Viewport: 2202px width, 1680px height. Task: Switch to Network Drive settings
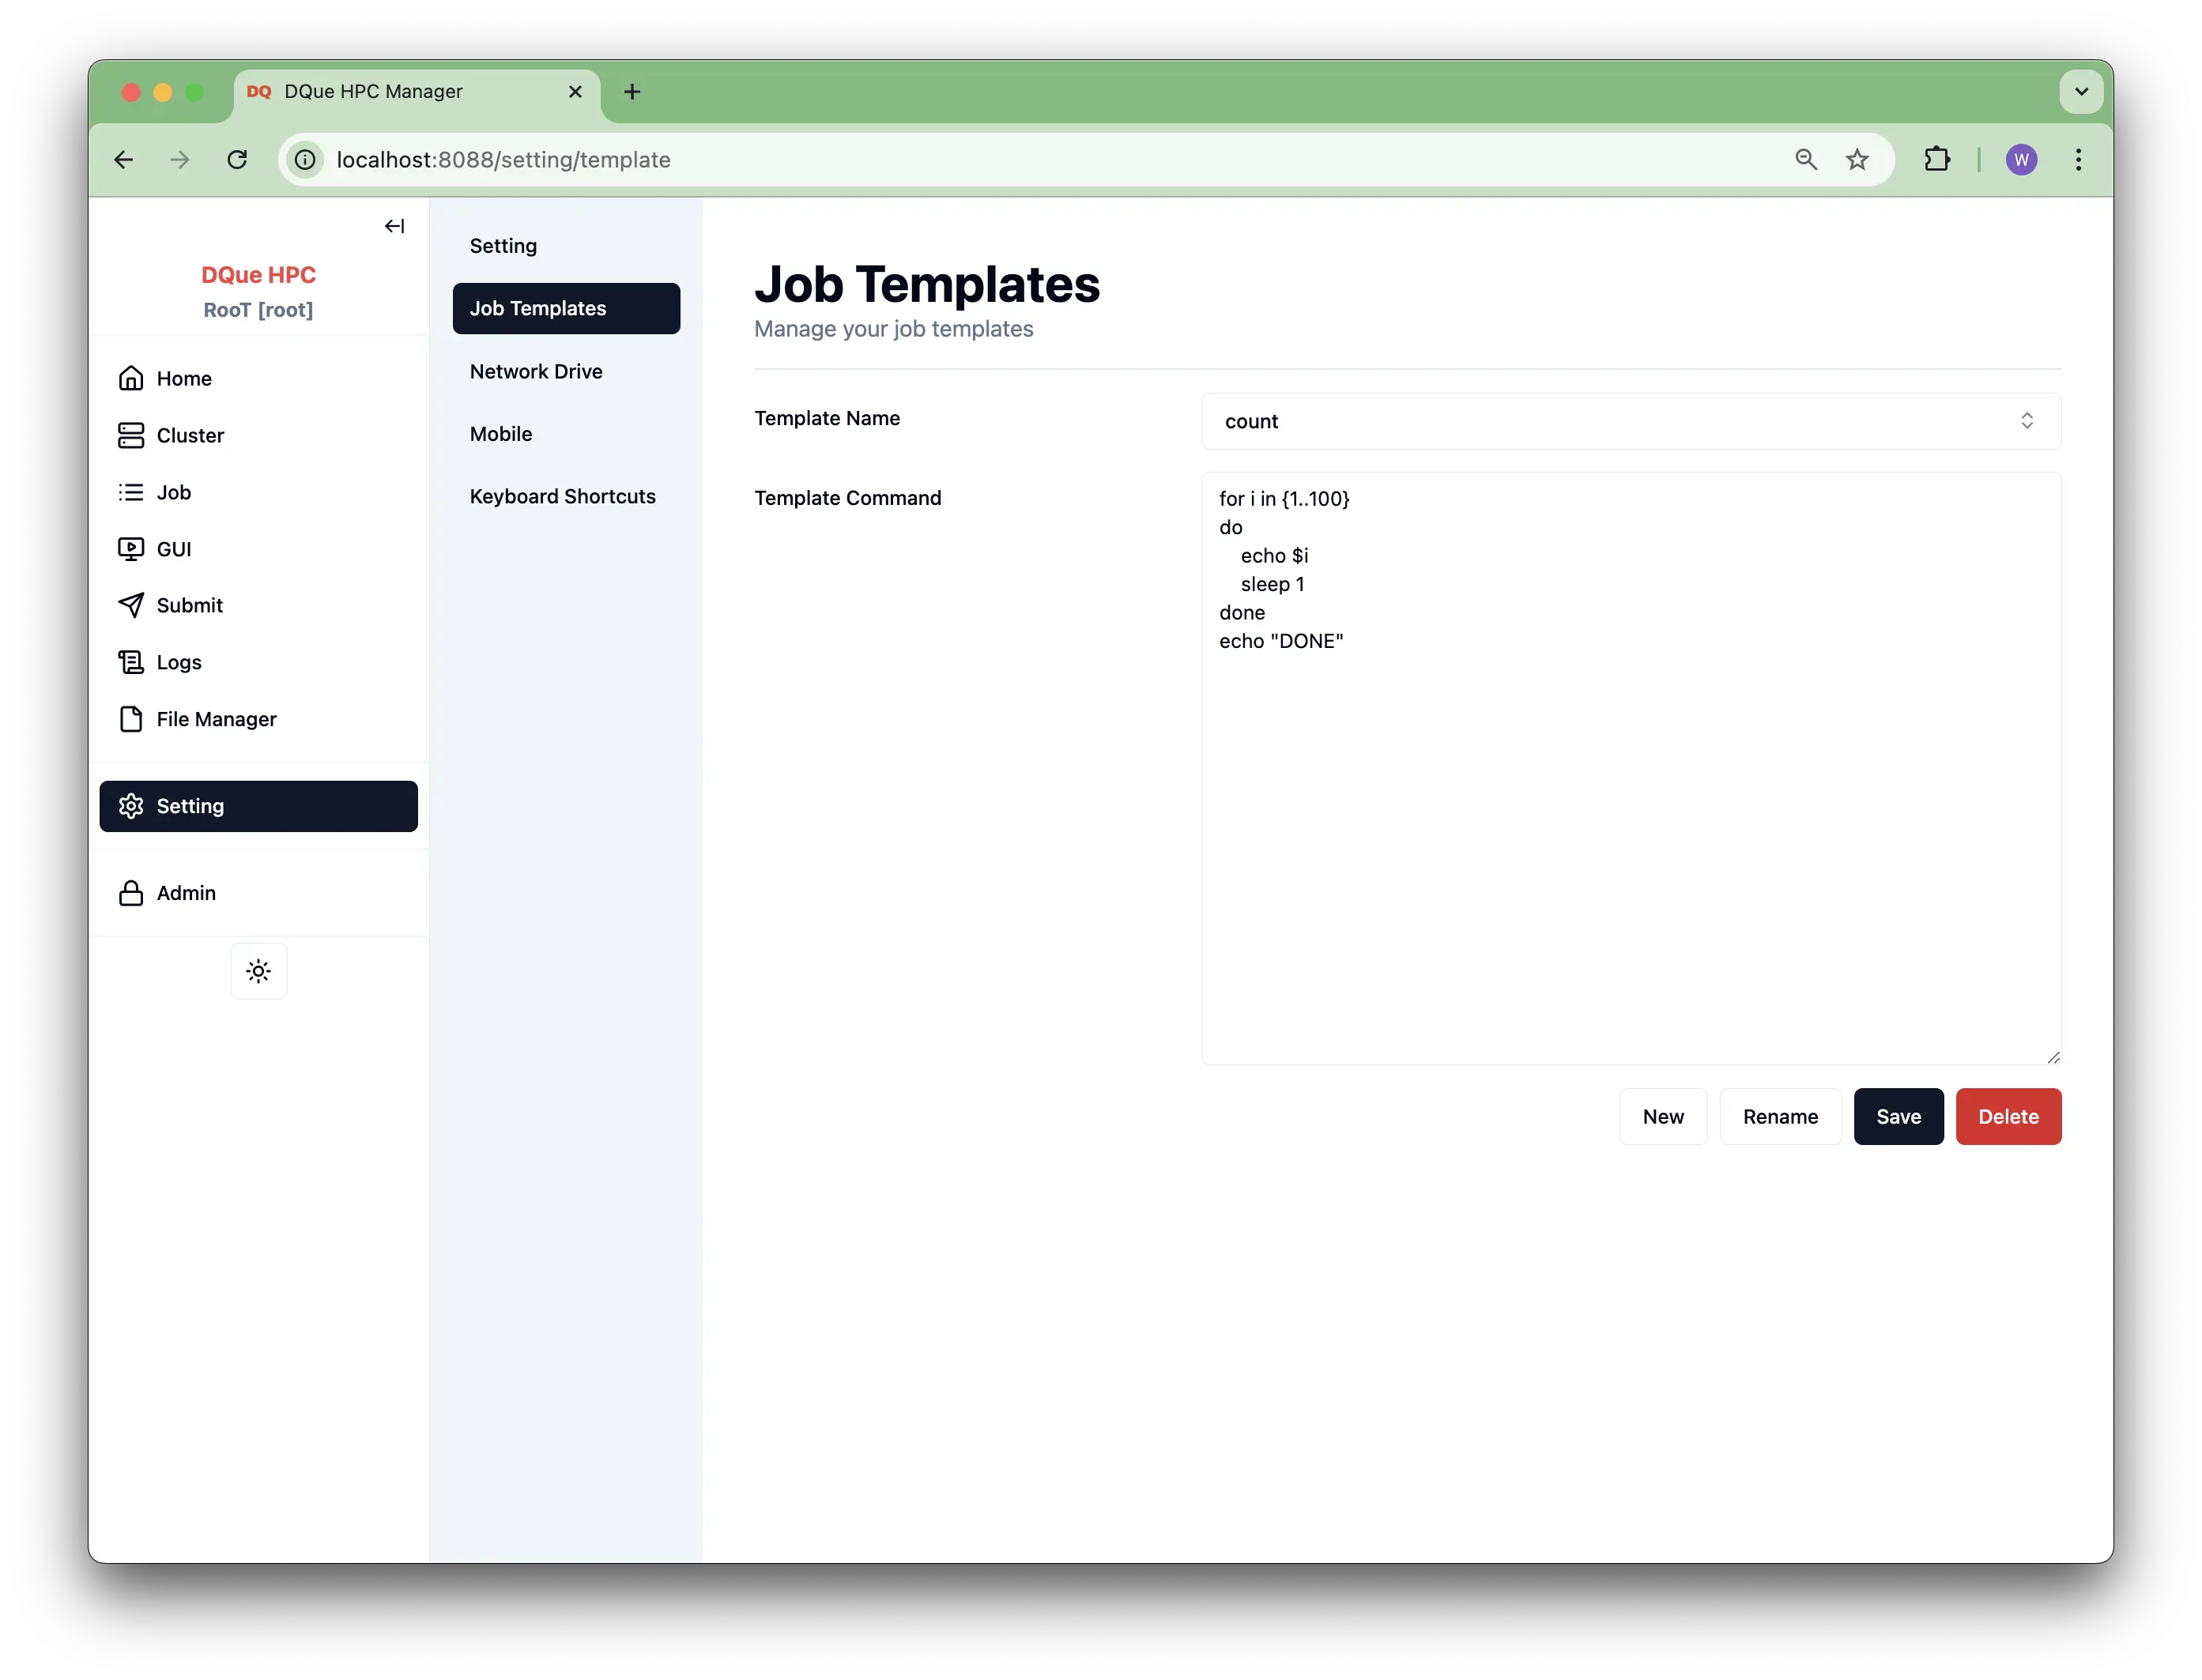click(x=536, y=371)
